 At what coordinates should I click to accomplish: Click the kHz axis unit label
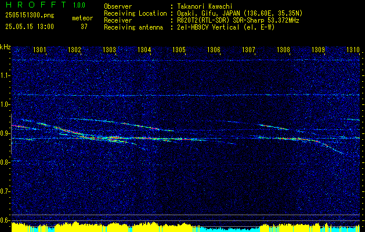pyautogui.click(x=5, y=47)
